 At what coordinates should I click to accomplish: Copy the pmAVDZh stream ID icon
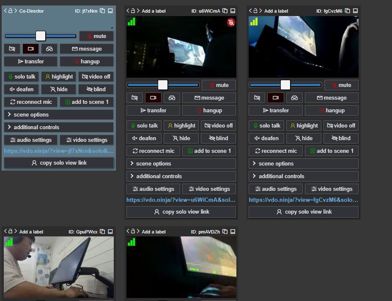tap(225, 231)
